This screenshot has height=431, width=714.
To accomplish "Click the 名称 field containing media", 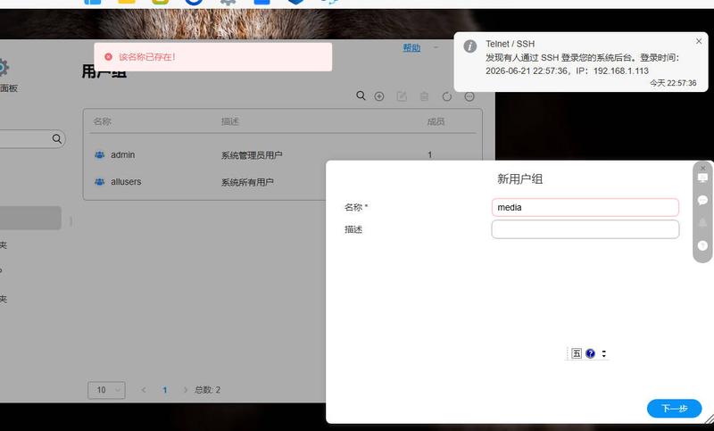I will pyautogui.click(x=585, y=207).
